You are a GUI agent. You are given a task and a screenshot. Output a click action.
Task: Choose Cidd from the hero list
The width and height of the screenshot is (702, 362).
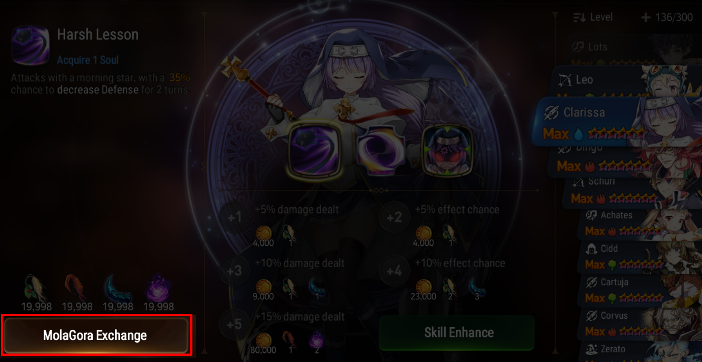pyautogui.click(x=641, y=258)
